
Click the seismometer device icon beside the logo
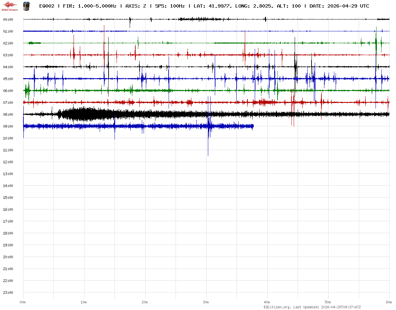25,6
